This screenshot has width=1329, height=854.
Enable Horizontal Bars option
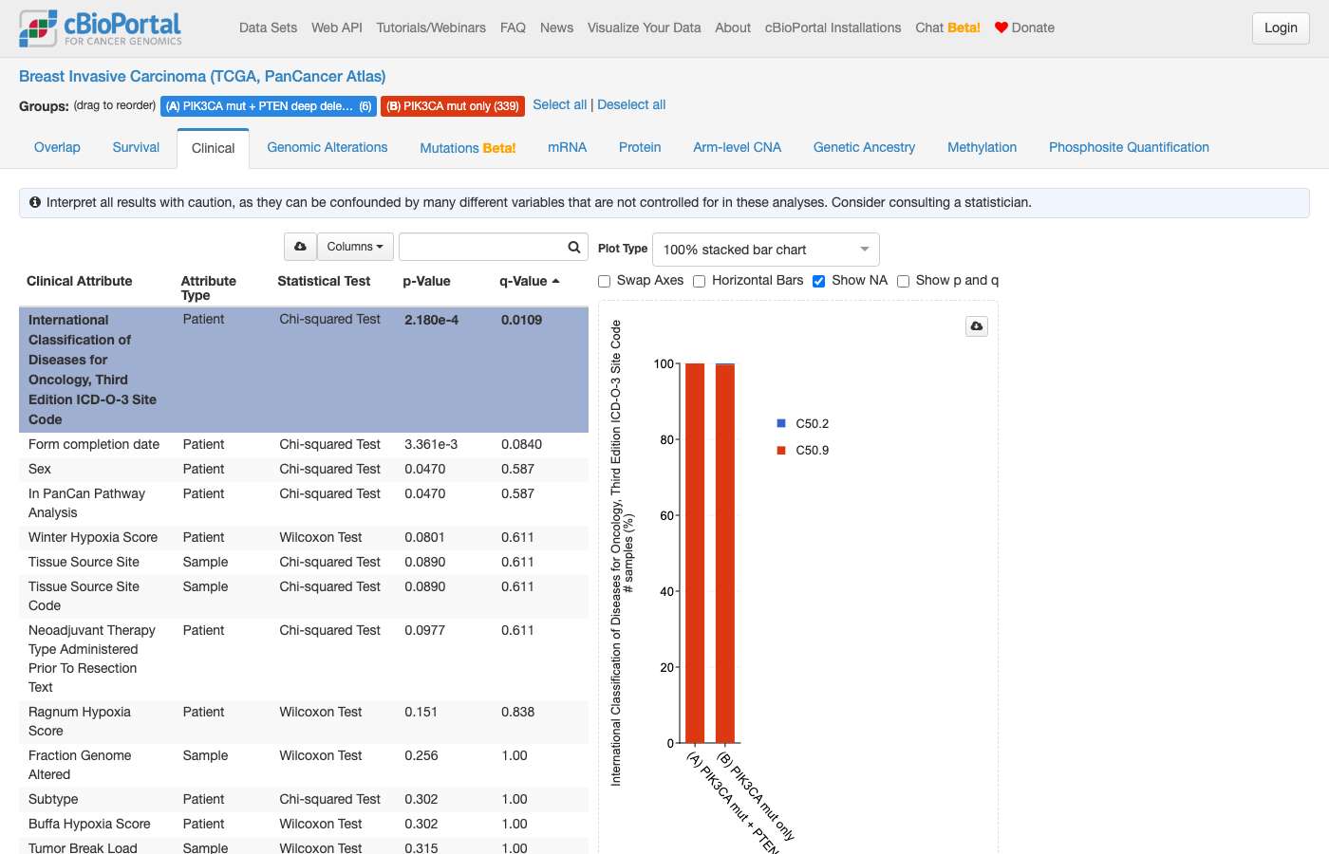pos(700,281)
